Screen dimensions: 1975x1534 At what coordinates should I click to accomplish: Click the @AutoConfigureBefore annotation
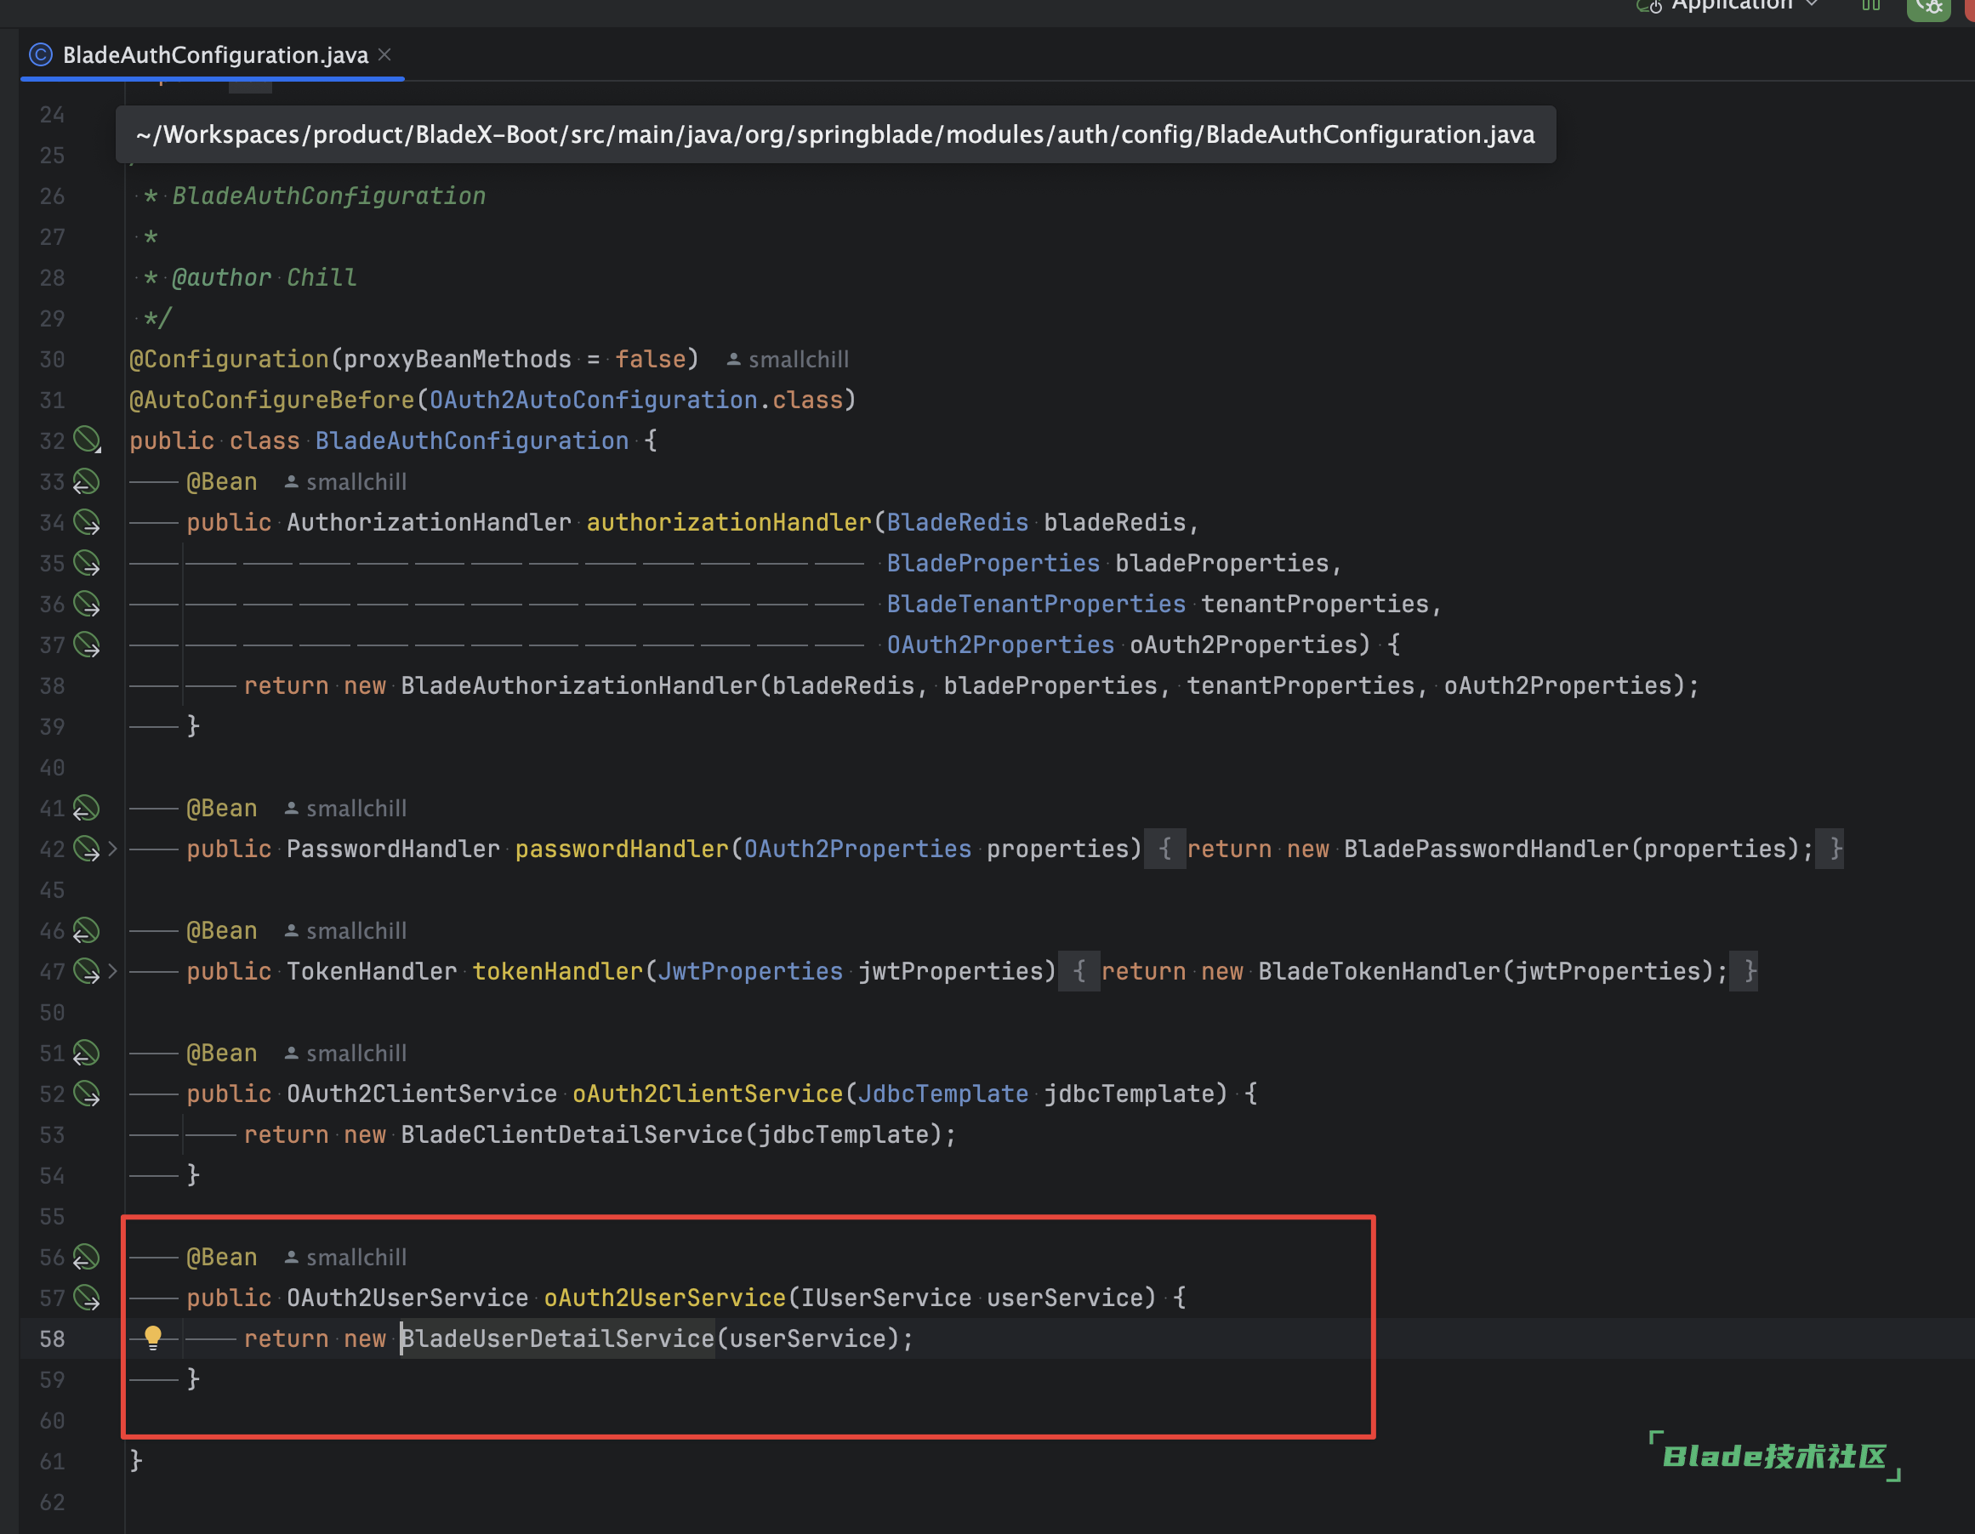tap(272, 401)
